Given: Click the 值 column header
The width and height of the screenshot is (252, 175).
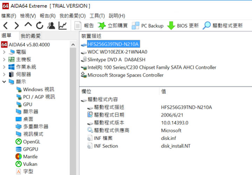Looking at the screenshot, I should [x=163, y=91].
